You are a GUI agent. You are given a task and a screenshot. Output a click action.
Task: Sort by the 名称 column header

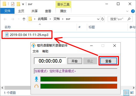click(x=8, y=27)
